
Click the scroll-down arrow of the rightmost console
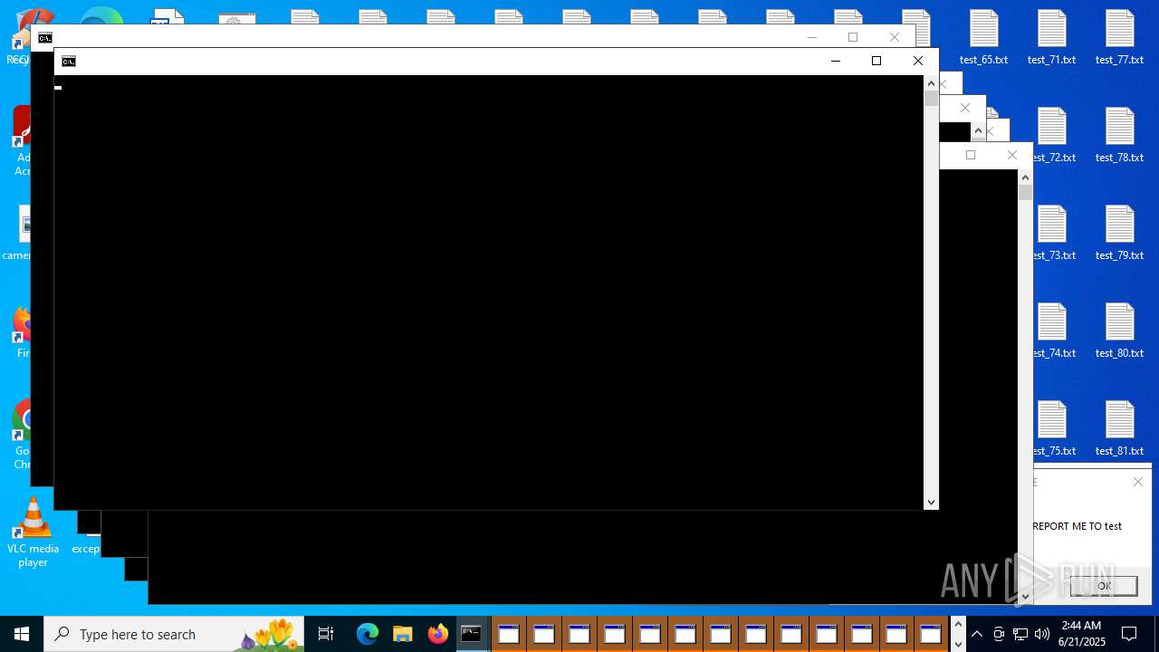click(x=1025, y=597)
